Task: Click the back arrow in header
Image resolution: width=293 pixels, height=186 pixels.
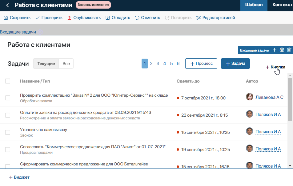Action: [x=7, y=5]
